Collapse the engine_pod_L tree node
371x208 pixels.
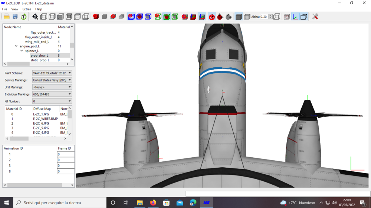(16, 46)
